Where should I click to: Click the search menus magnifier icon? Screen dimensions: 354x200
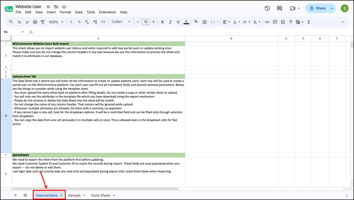[11, 22]
